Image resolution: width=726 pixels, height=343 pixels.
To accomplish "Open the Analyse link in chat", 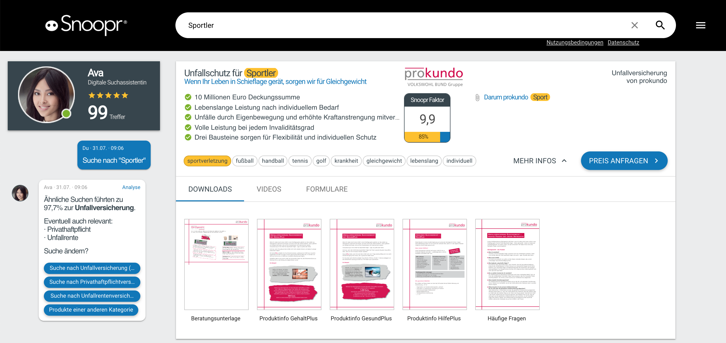I will pyautogui.click(x=131, y=187).
